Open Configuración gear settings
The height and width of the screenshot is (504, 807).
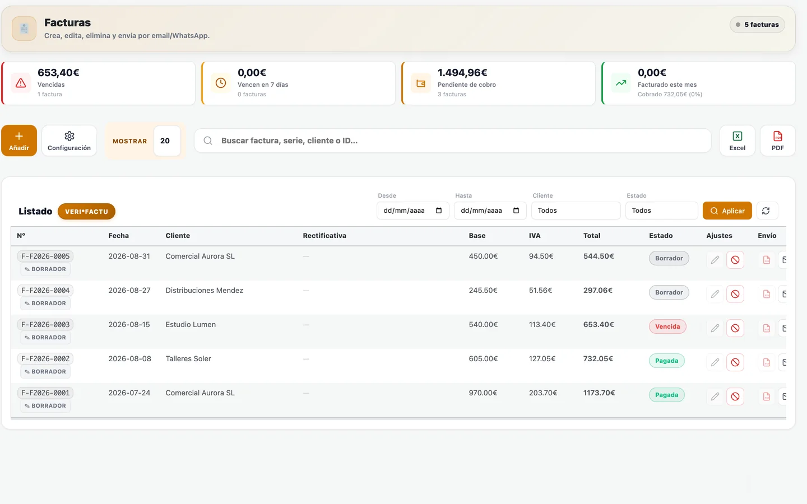pyautogui.click(x=69, y=141)
